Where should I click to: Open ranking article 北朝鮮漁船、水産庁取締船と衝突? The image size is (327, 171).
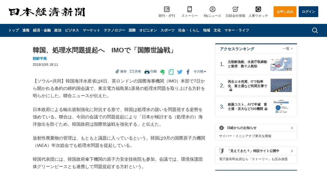[x=247, y=64]
